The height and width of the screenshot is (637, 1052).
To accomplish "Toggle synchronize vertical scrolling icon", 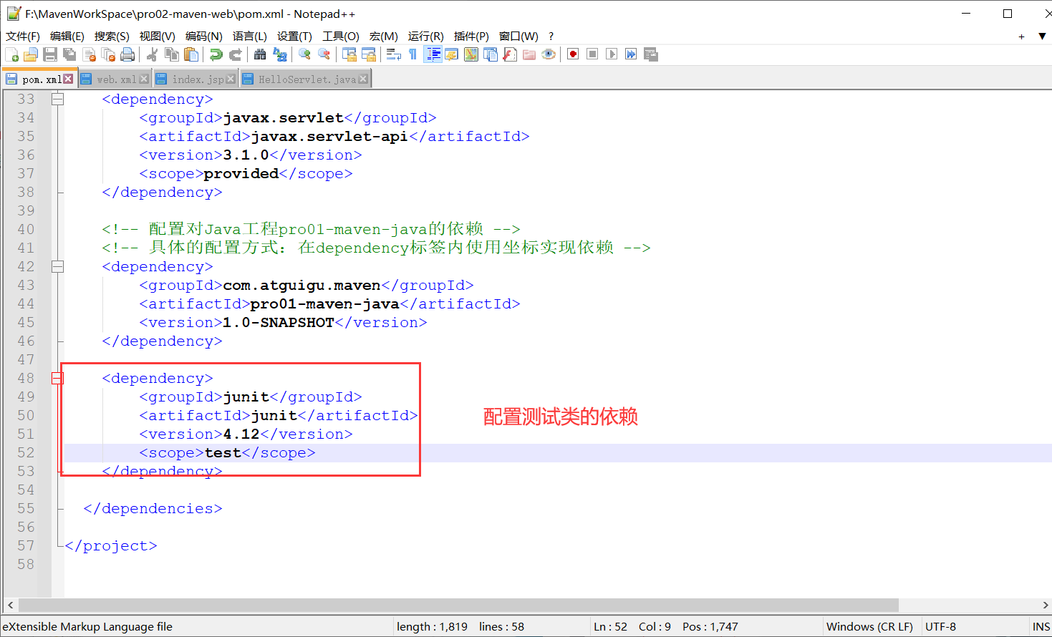I will coord(349,54).
